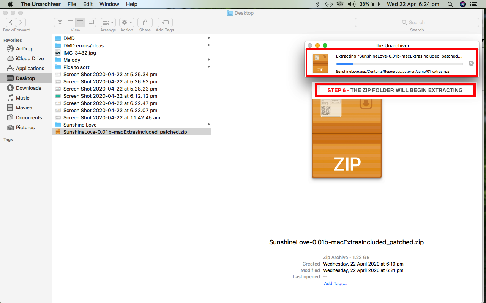The image size is (486, 303).
Task: Expand the Sunshine Love folder arrow
Action: 208,125
